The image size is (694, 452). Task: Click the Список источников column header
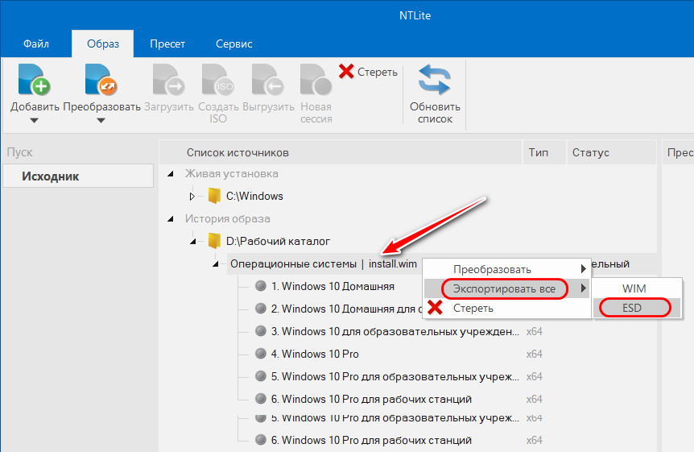341,152
